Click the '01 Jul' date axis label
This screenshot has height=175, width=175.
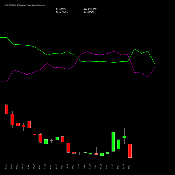pyautogui.click(x=28, y=167)
